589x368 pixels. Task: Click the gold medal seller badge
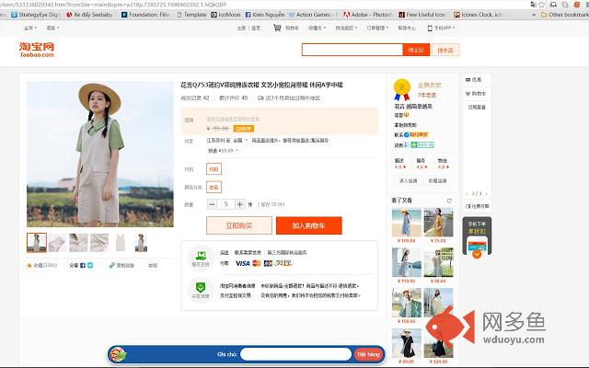(x=402, y=89)
